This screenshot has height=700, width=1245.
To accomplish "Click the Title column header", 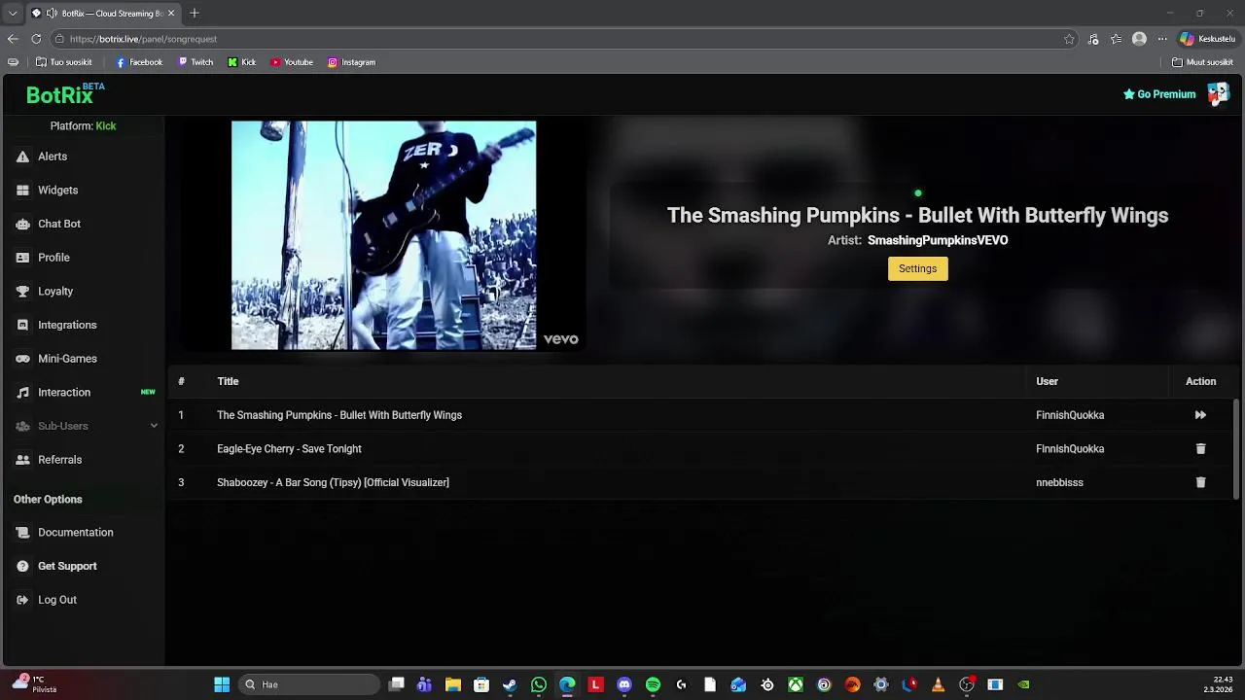I will coord(228,381).
